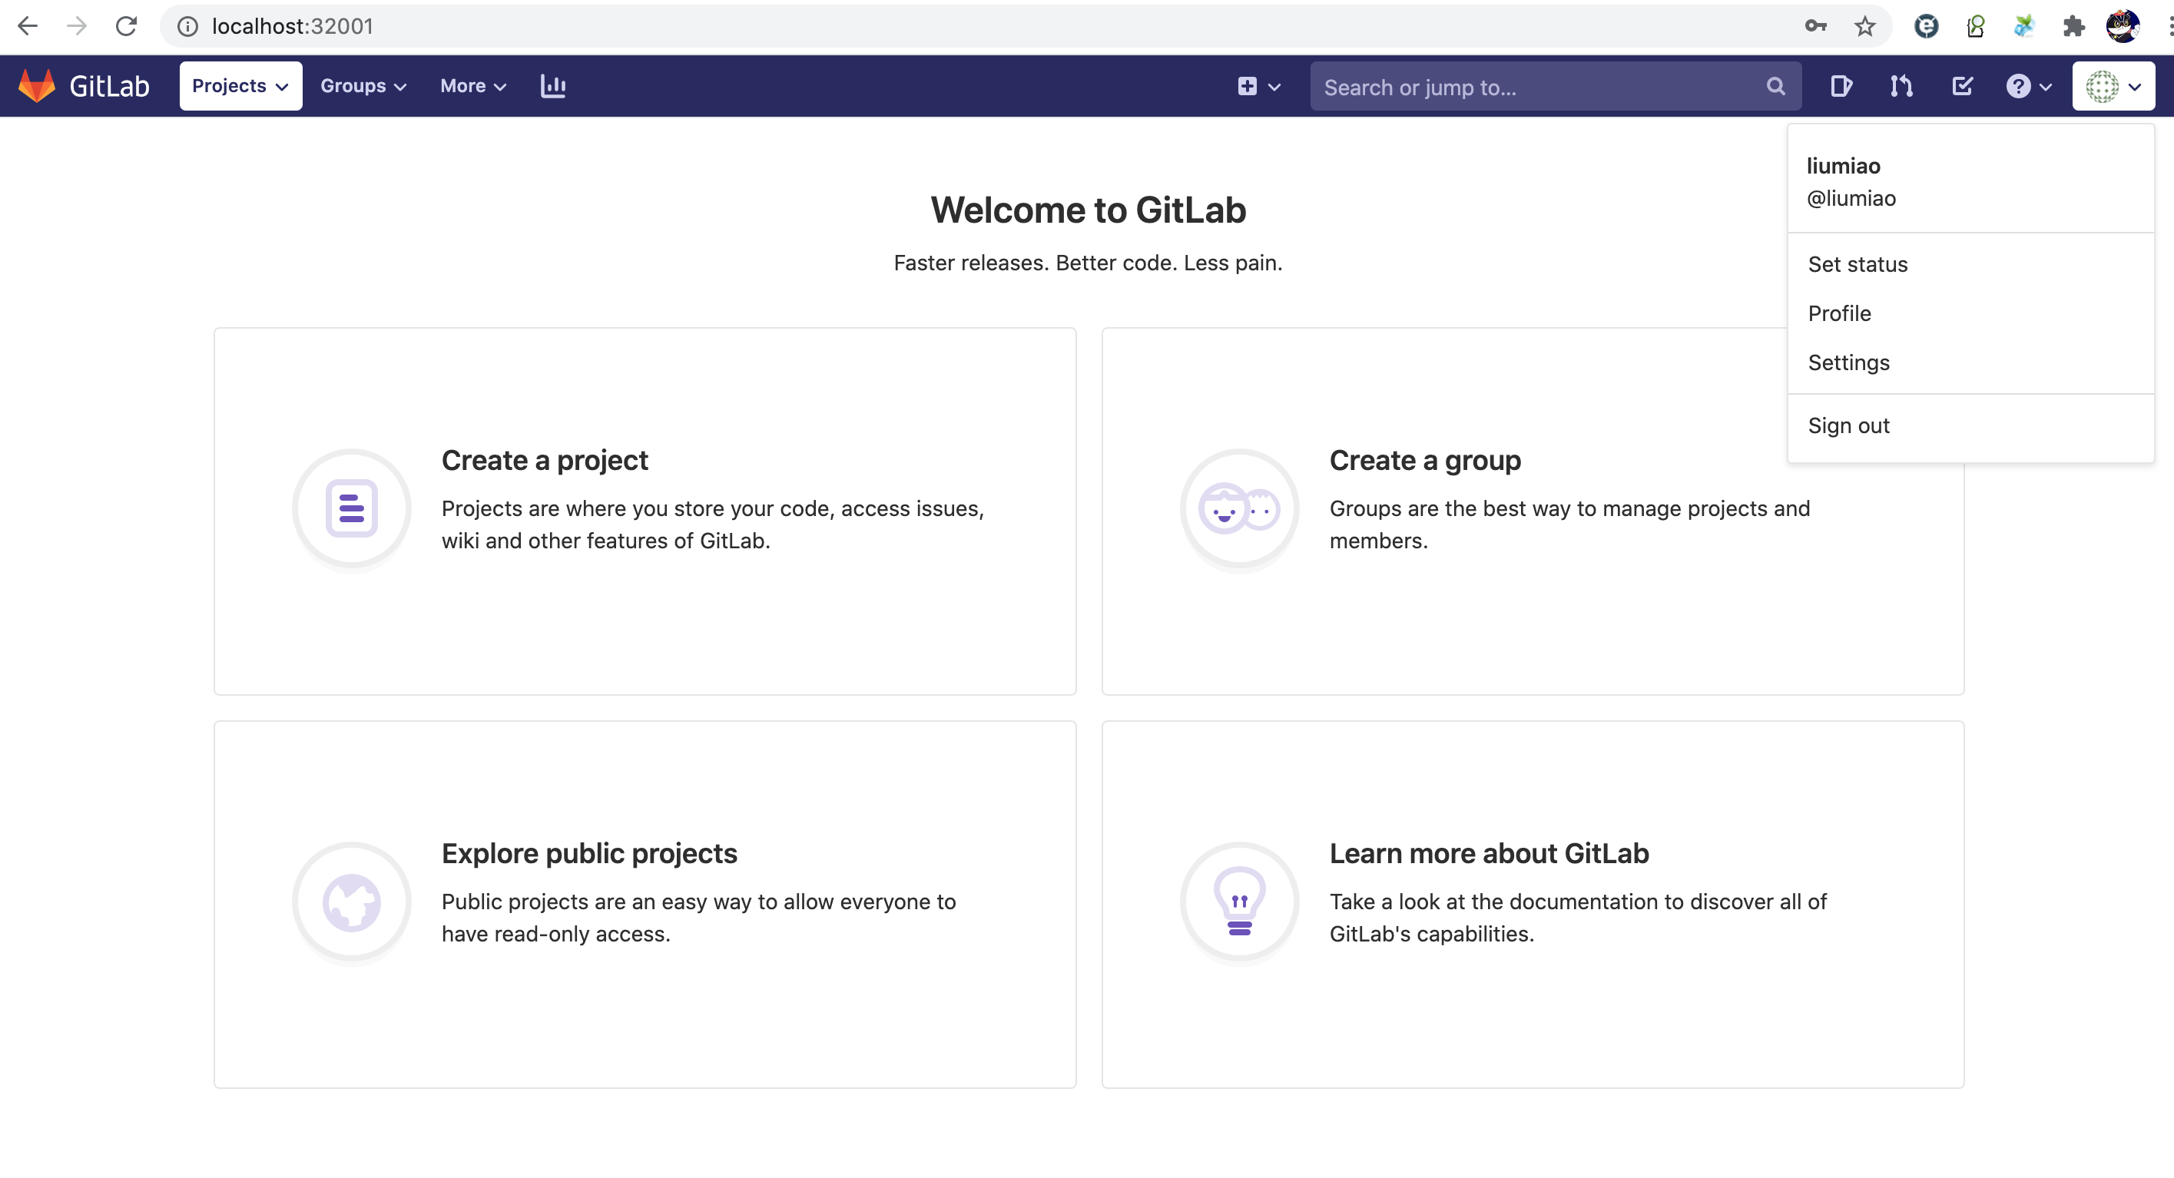
Task: Collapse the user menu via avatar chevron
Action: (2134, 87)
